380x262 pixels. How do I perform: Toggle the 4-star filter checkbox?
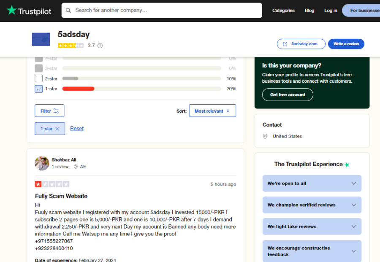[39, 59]
